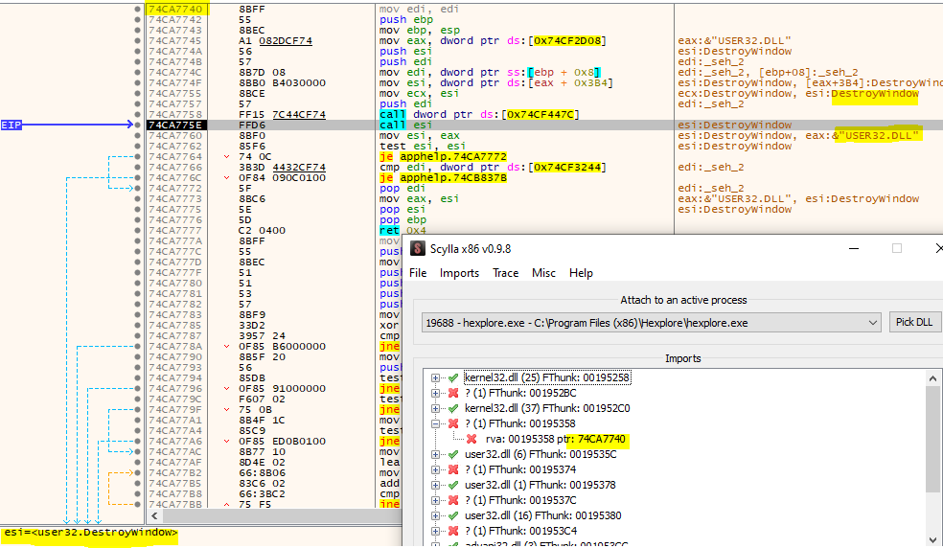The width and height of the screenshot is (943, 548).
Task: Expand the invalid FThunk 001952BC node
Action: click(435, 393)
